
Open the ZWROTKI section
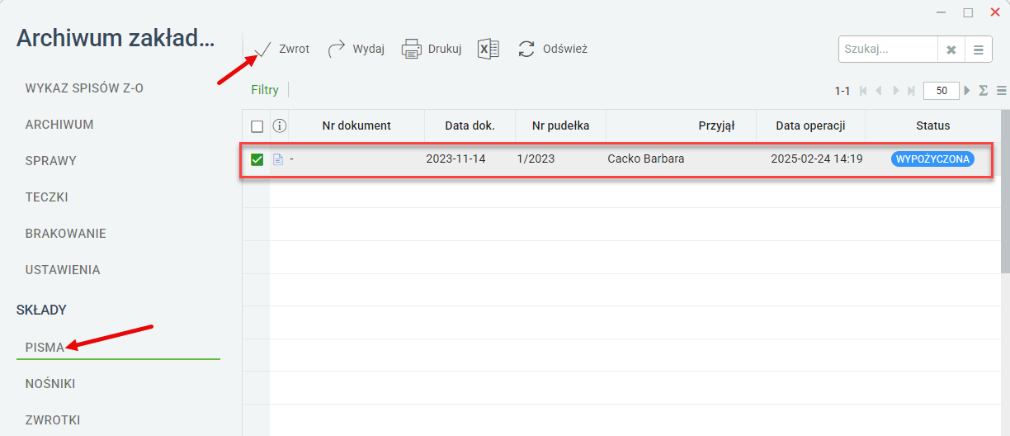click(53, 420)
